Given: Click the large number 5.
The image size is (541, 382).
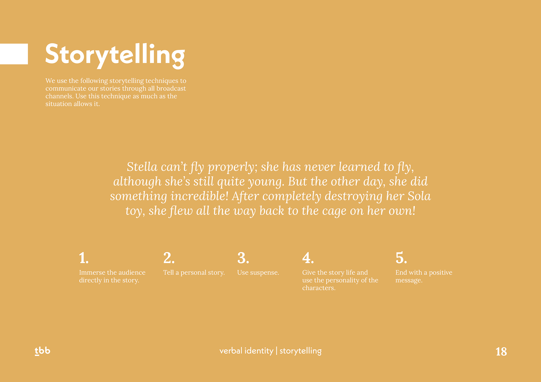Looking at the screenshot, I should 401,258.
